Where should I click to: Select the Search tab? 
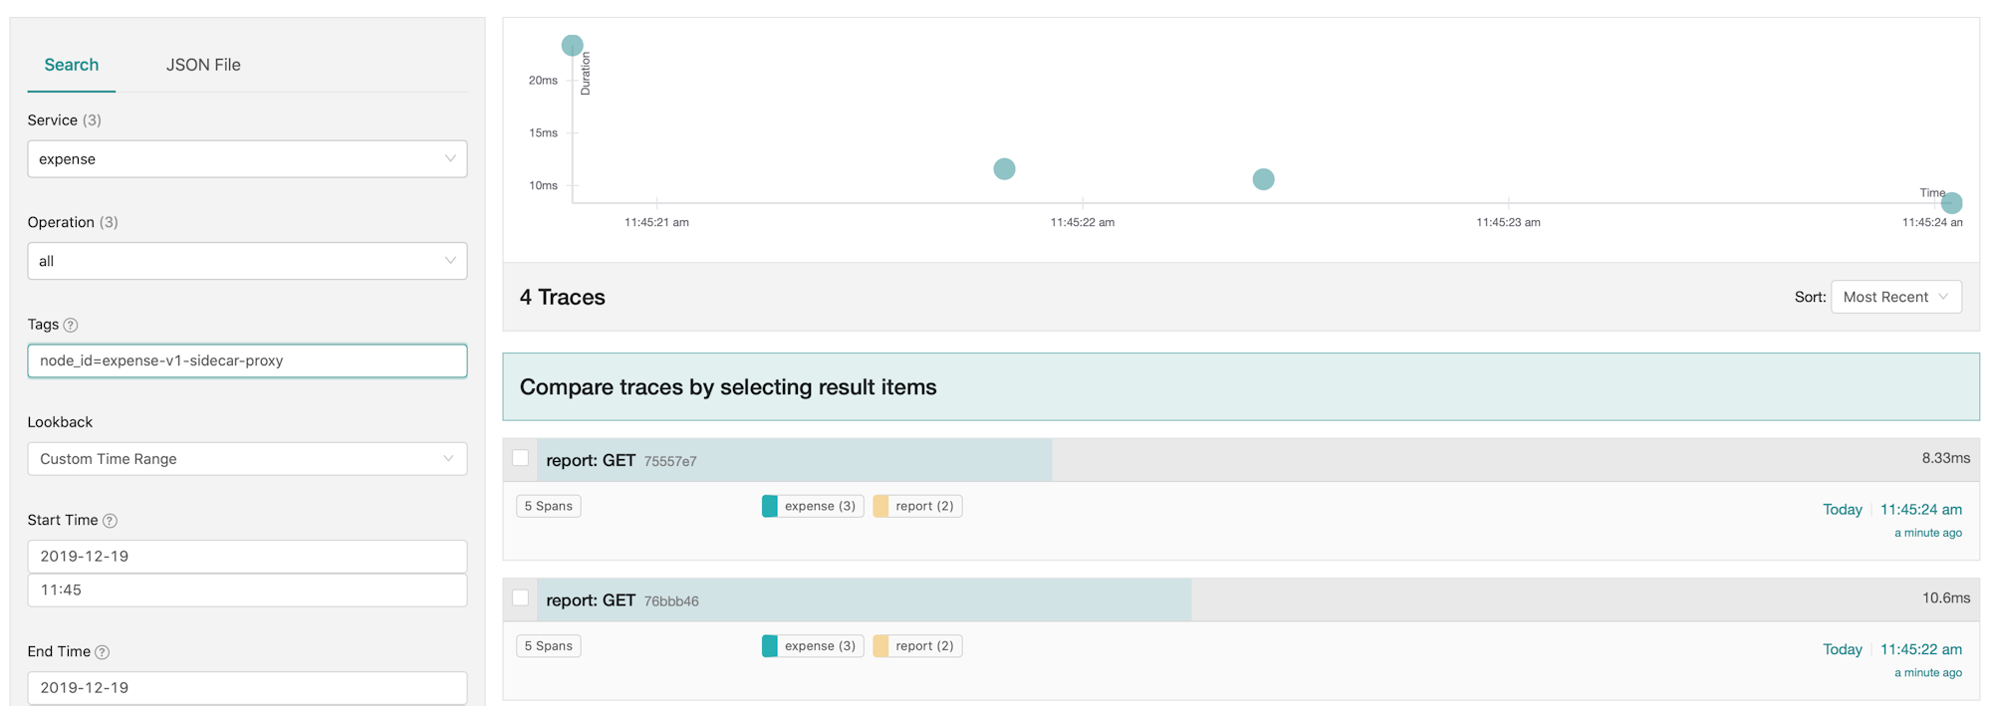click(72, 65)
